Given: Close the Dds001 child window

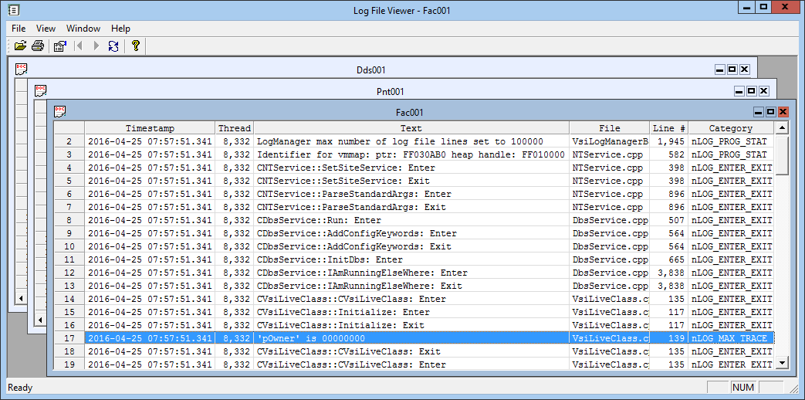Looking at the screenshot, I should coord(745,69).
